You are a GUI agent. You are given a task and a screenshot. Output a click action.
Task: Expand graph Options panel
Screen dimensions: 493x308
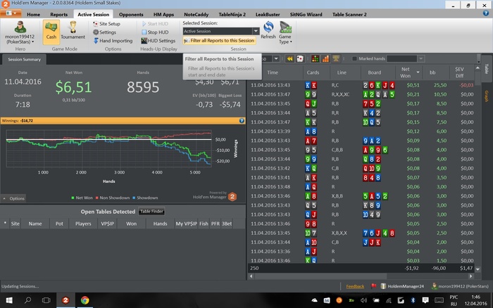point(13,198)
